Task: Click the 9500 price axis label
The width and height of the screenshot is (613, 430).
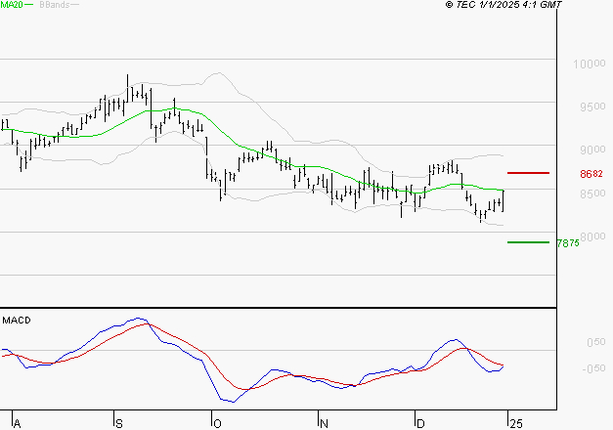Action: (592, 107)
